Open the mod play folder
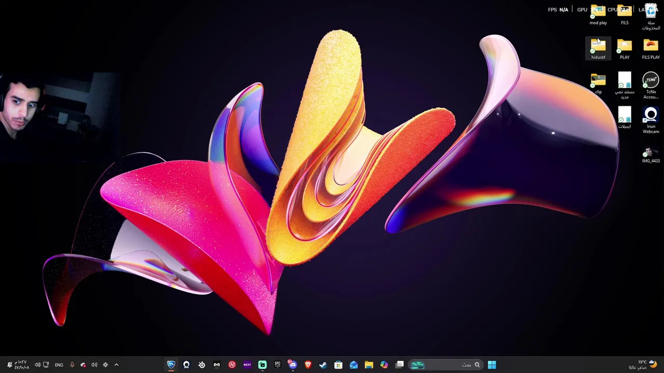The height and width of the screenshot is (373, 664). [598, 15]
